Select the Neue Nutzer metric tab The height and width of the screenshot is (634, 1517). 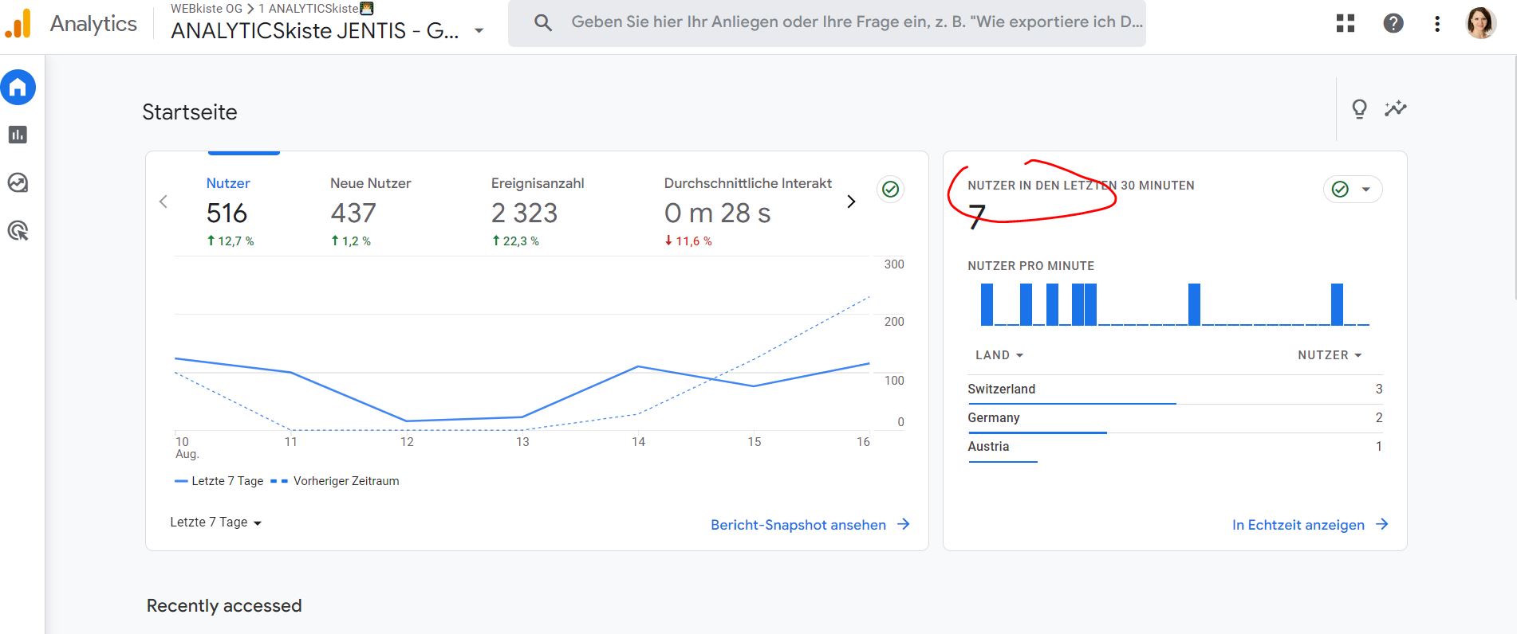[370, 211]
